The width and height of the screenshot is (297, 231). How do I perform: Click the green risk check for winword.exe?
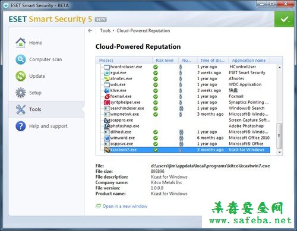tap(156, 138)
